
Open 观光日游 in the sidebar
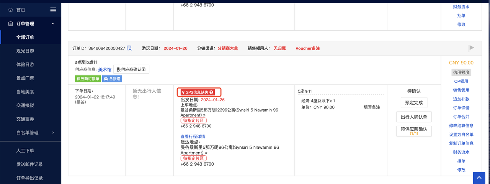(x=25, y=51)
